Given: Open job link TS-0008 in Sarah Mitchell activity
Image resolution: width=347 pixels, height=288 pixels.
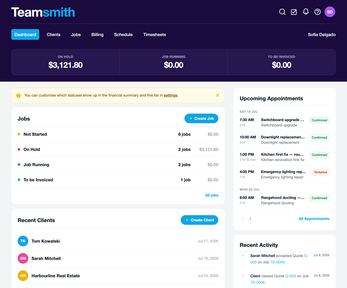Looking at the screenshot, I should (x=277, y=262).
